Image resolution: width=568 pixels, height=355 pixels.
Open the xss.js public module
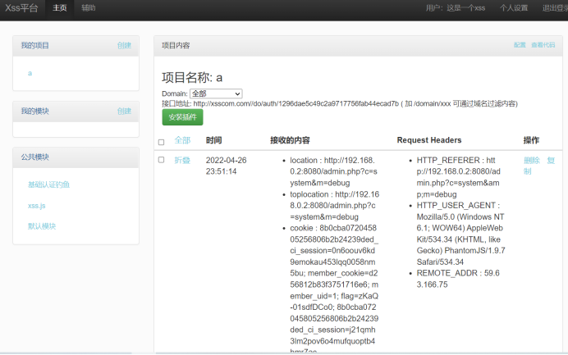[x=36, y=205]
